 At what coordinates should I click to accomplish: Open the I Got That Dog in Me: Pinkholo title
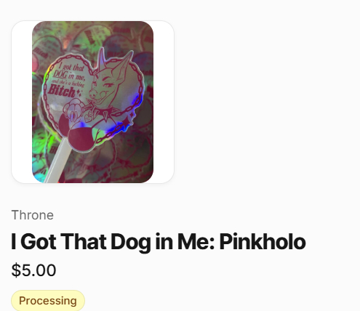pos(159,242)
